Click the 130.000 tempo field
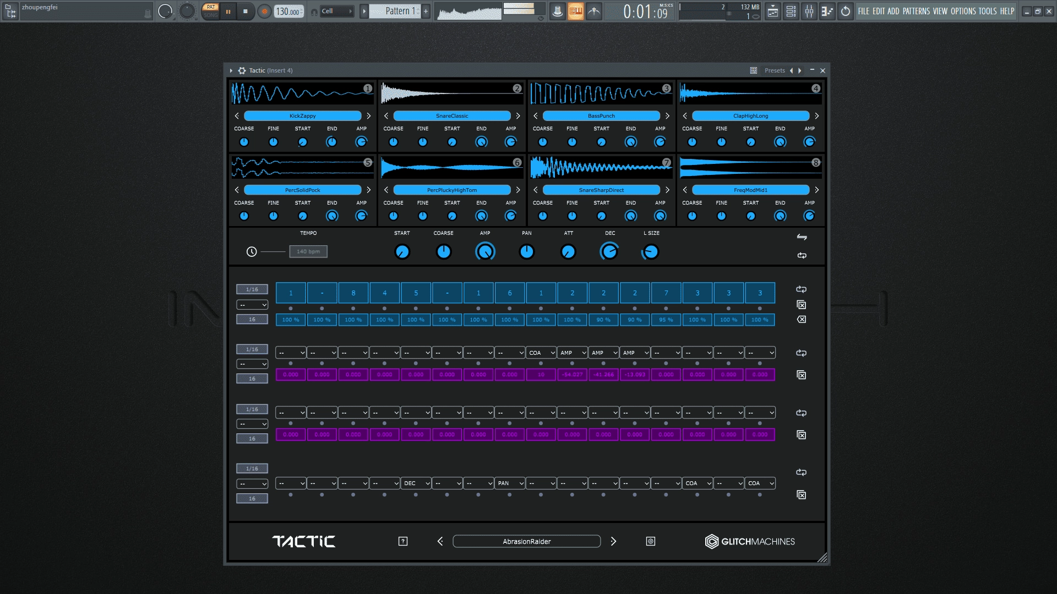1057x594 pixels. [x=290, y=11]
